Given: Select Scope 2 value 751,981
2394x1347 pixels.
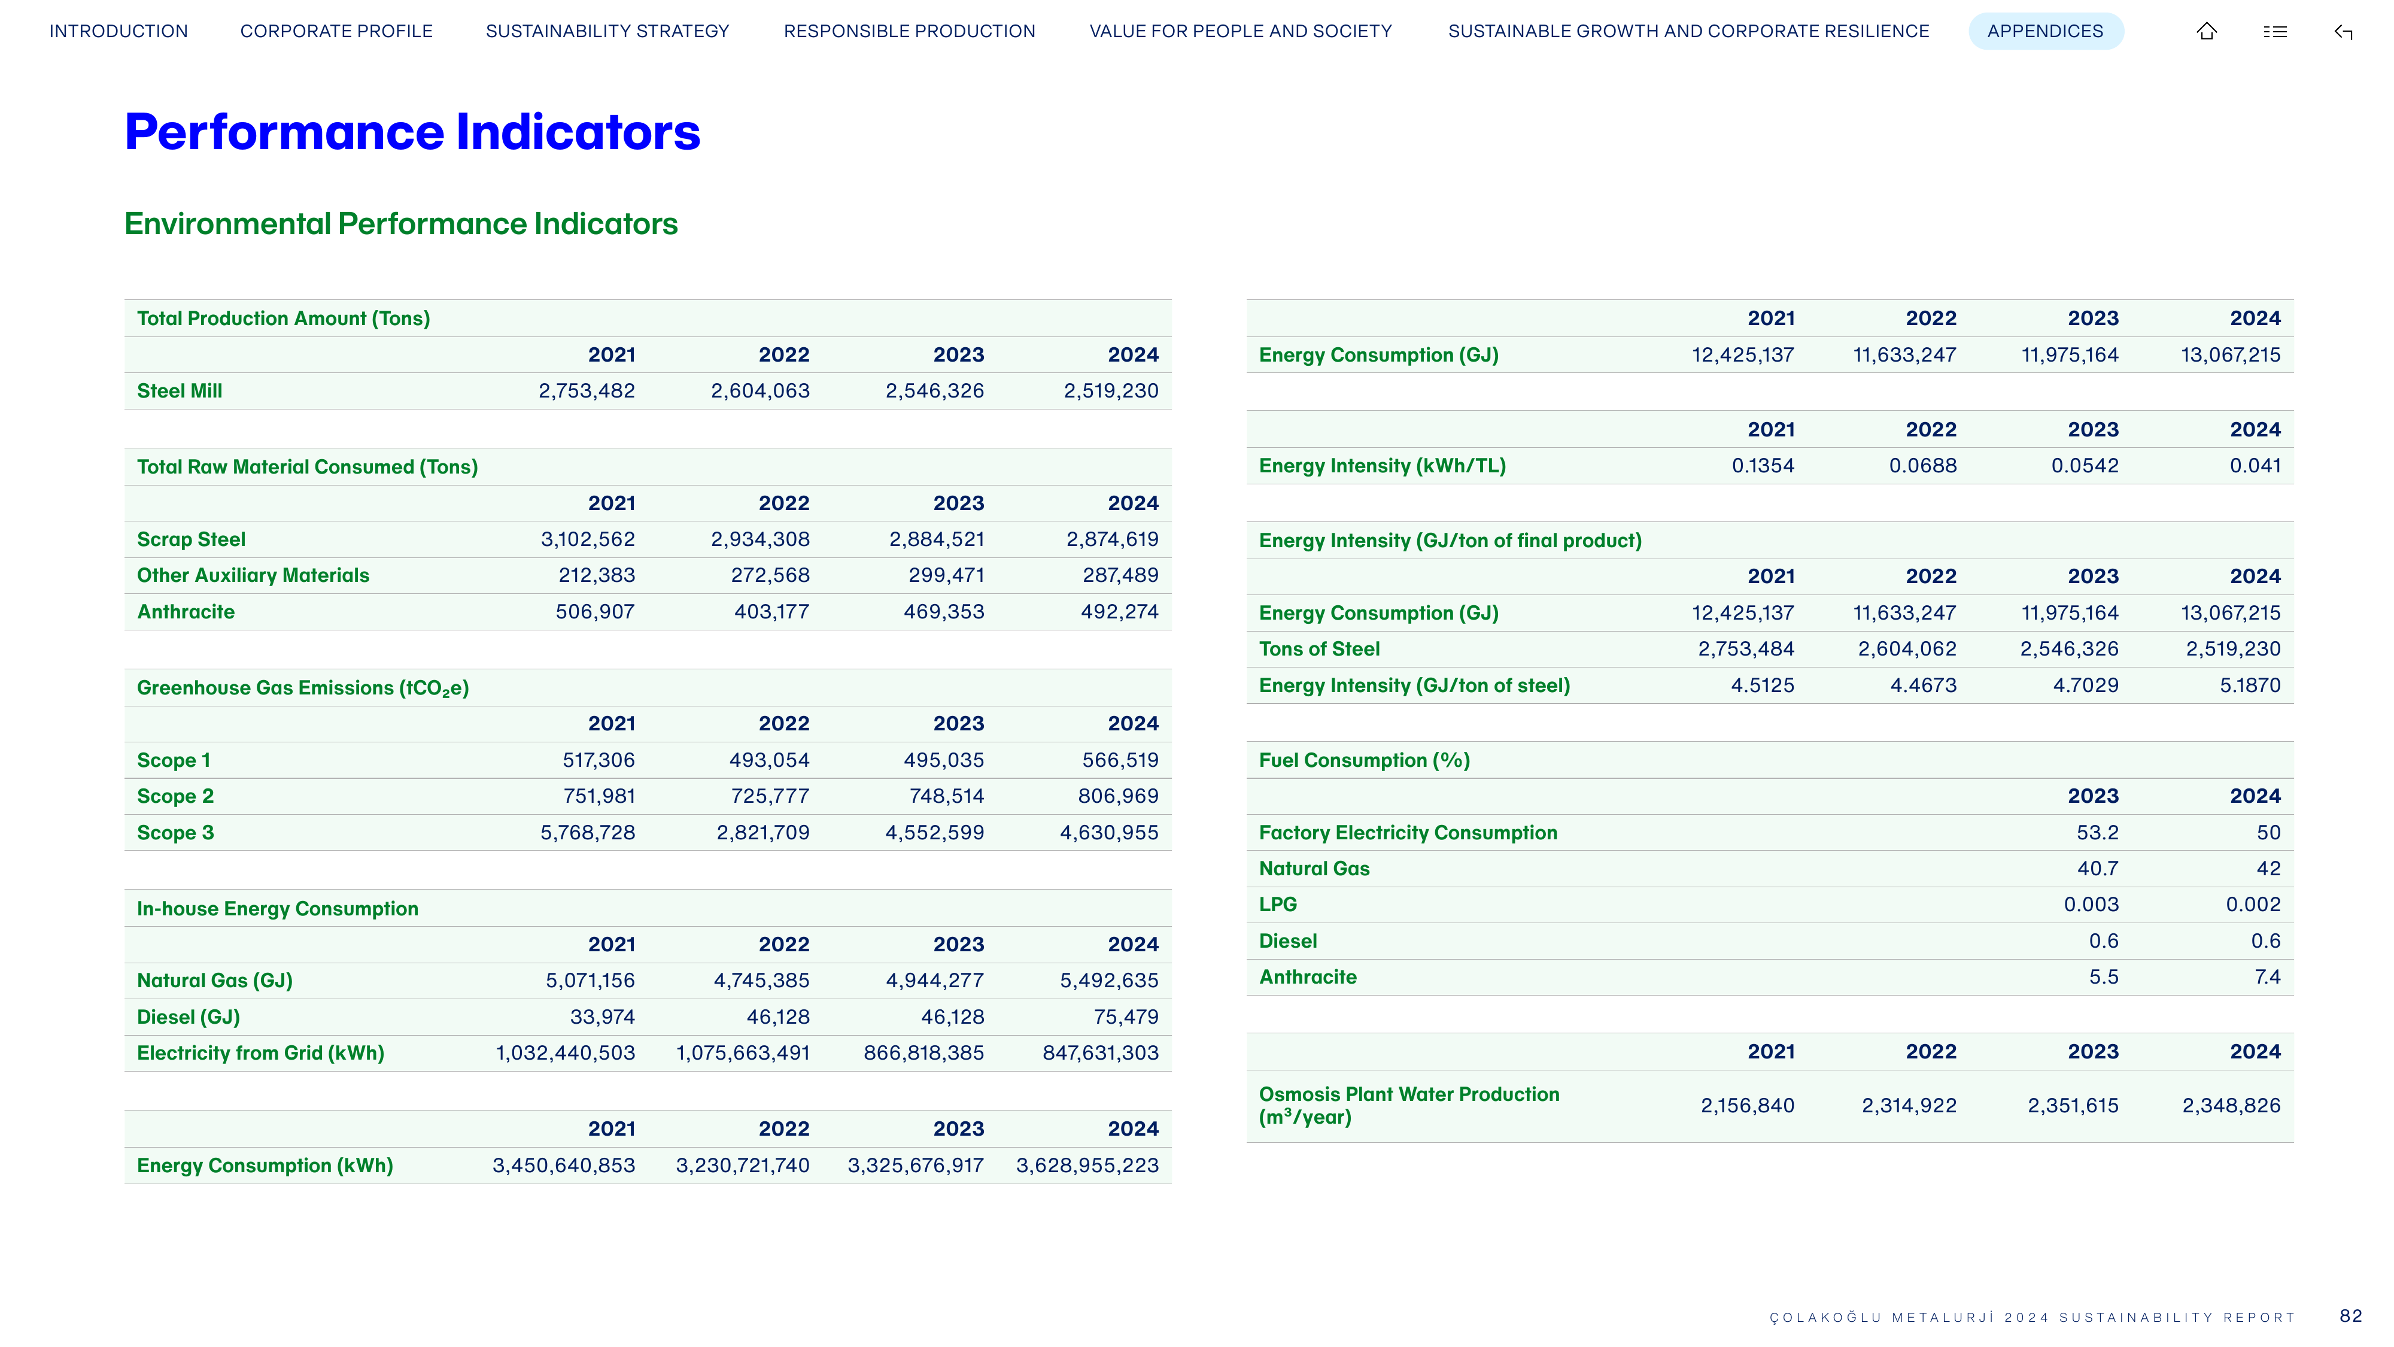Looking at the screenshot, I should click(x=600, y=797).
